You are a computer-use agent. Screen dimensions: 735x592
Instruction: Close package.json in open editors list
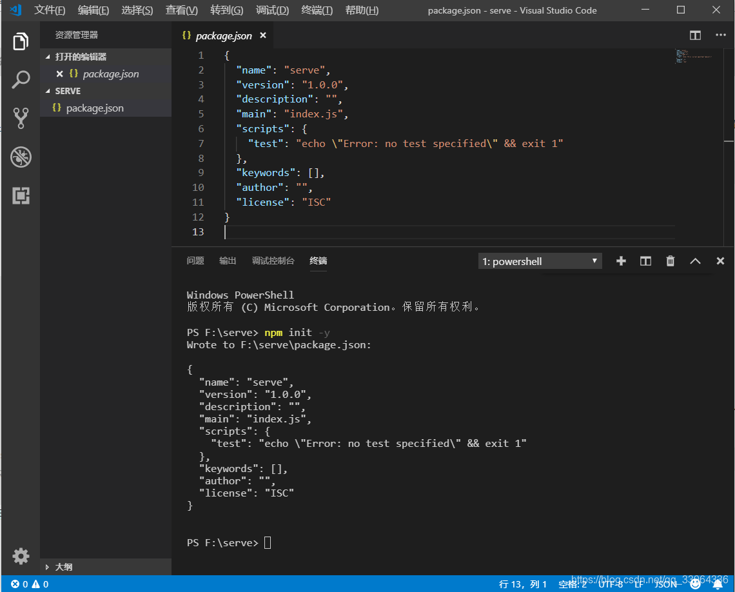pos(59,74)
